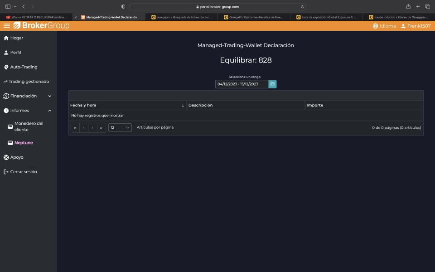Screen dimensions: 435x272
Task: Click the date range input field
Action: [242, 84]
